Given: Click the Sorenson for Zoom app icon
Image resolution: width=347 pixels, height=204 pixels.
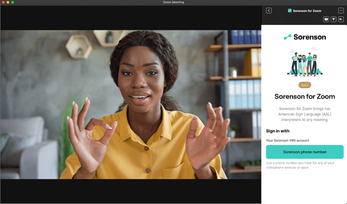Looking at the screenshot, I should click(x=289, y=10).
